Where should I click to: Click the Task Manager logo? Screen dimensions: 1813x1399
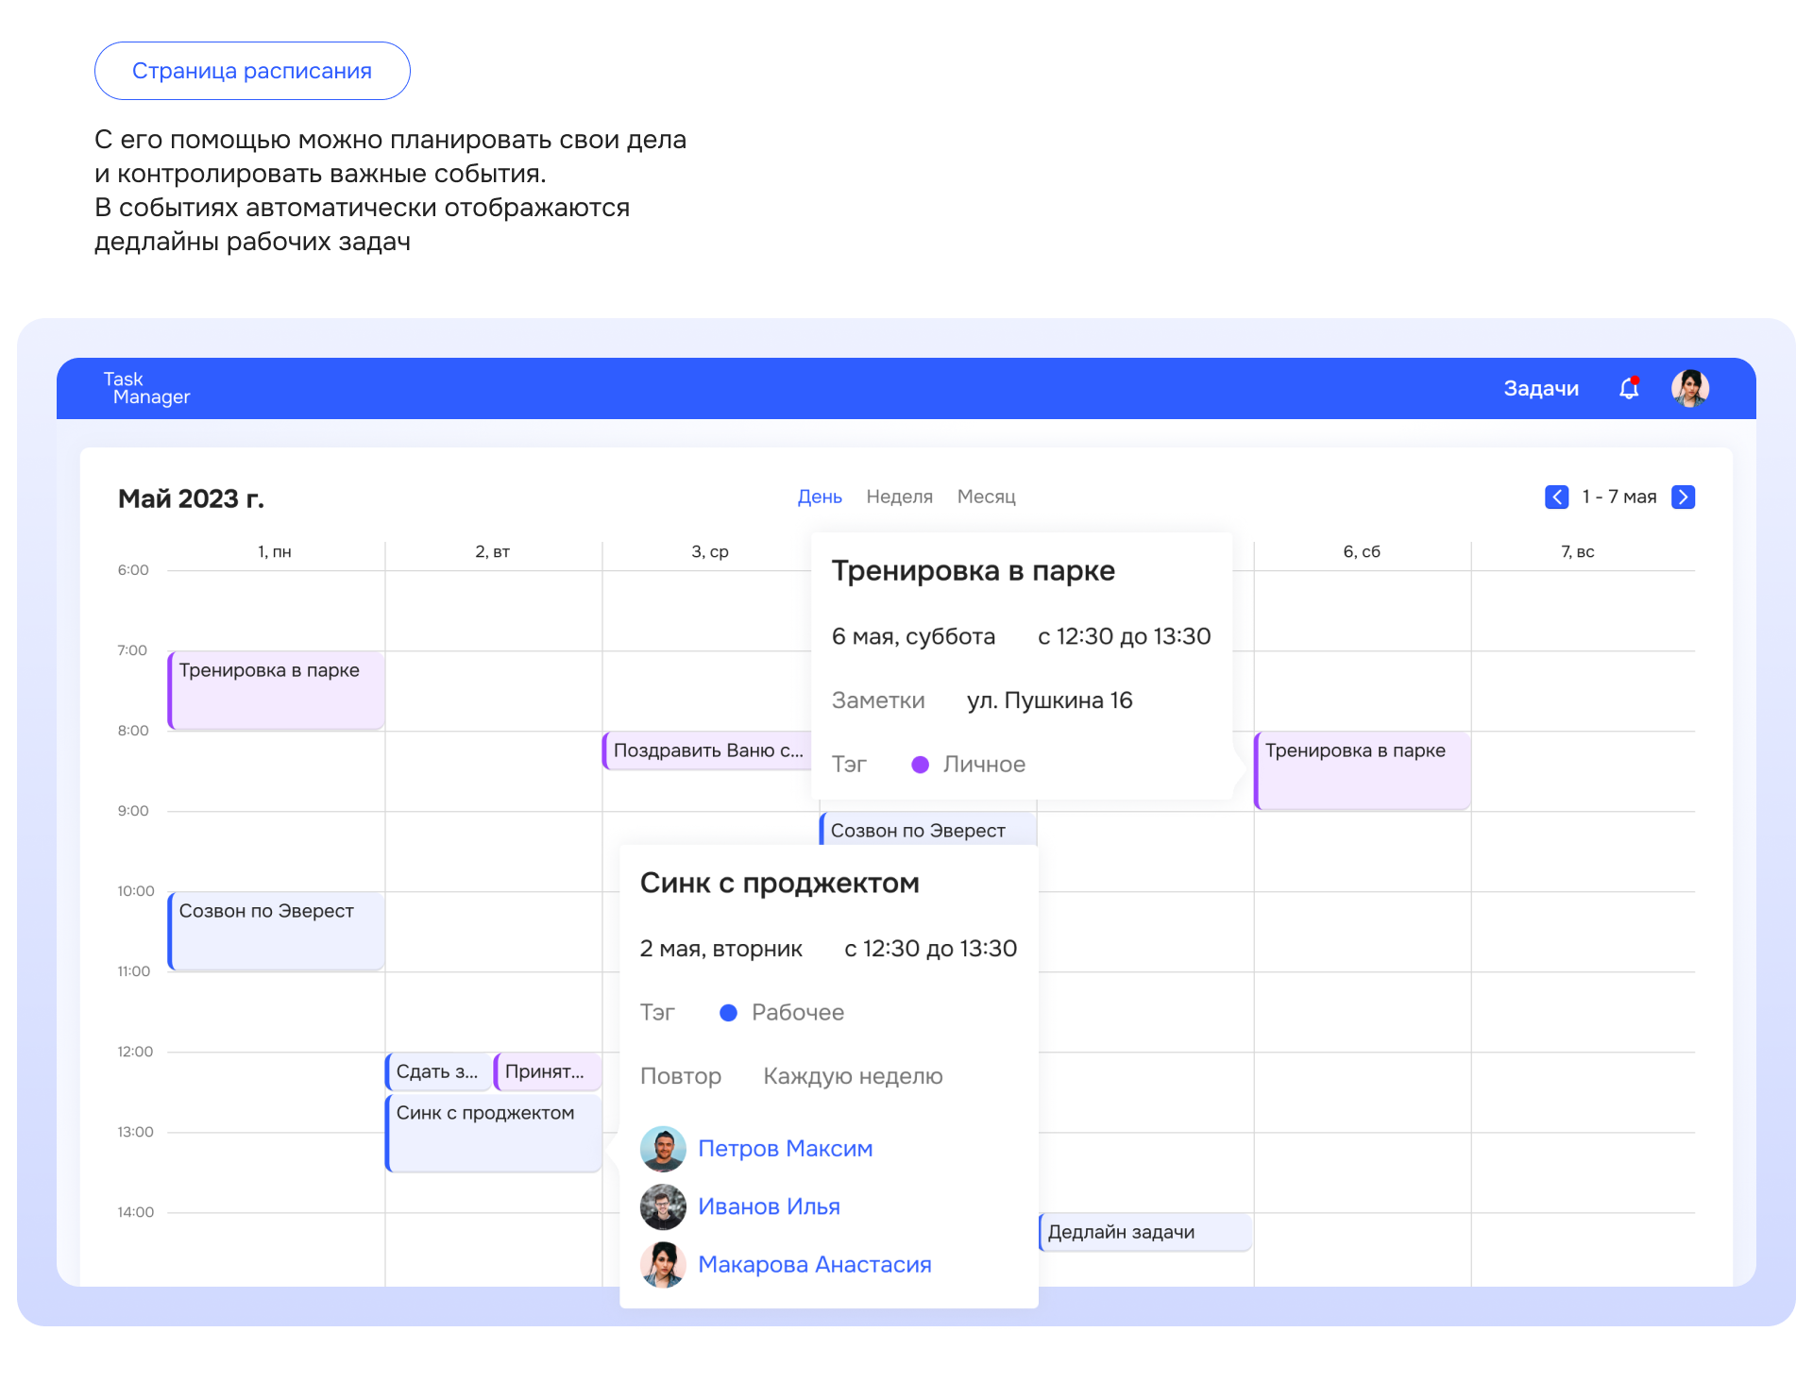146,388
